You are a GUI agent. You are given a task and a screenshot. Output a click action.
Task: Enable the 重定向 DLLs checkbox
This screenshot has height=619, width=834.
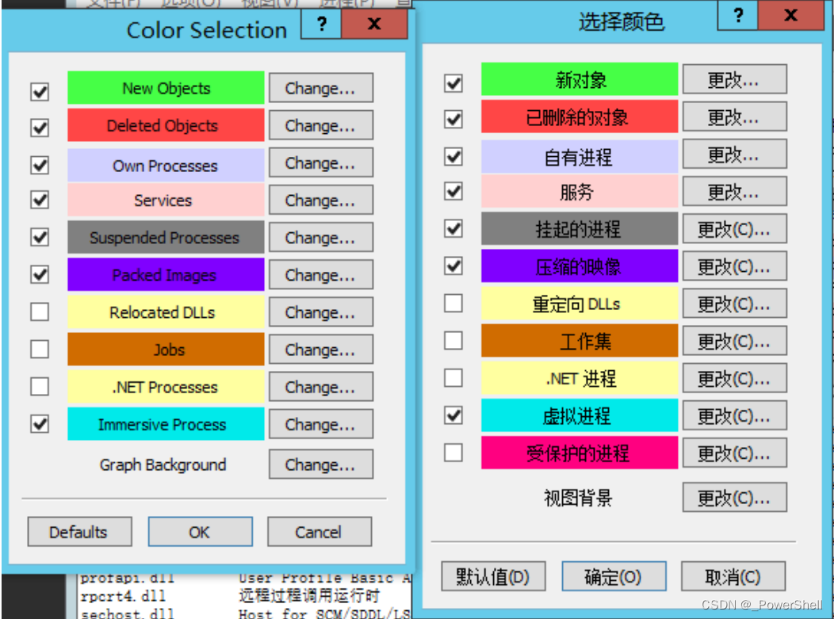(453, 303)
